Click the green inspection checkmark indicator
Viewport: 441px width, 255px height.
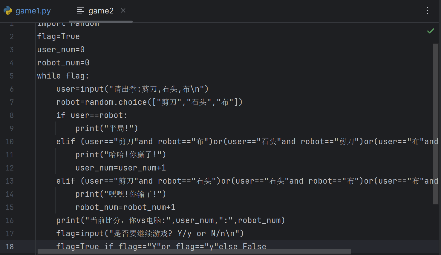click(431, 31)
